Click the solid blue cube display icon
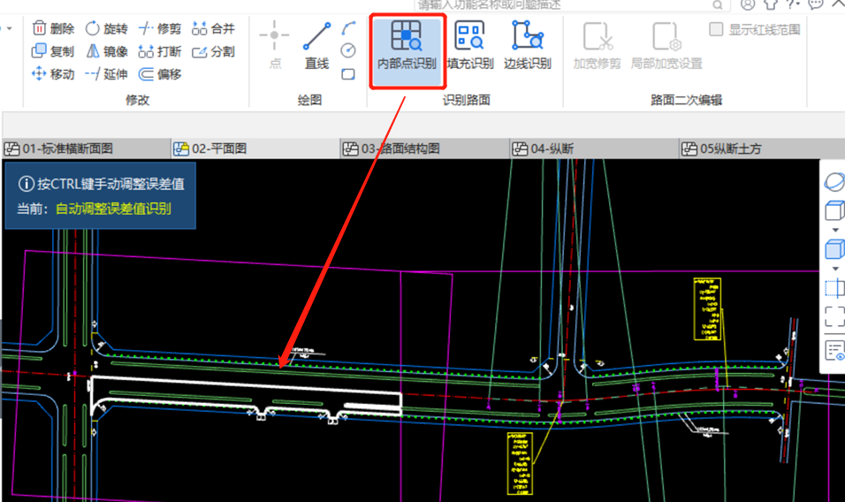 click(834, 249)
